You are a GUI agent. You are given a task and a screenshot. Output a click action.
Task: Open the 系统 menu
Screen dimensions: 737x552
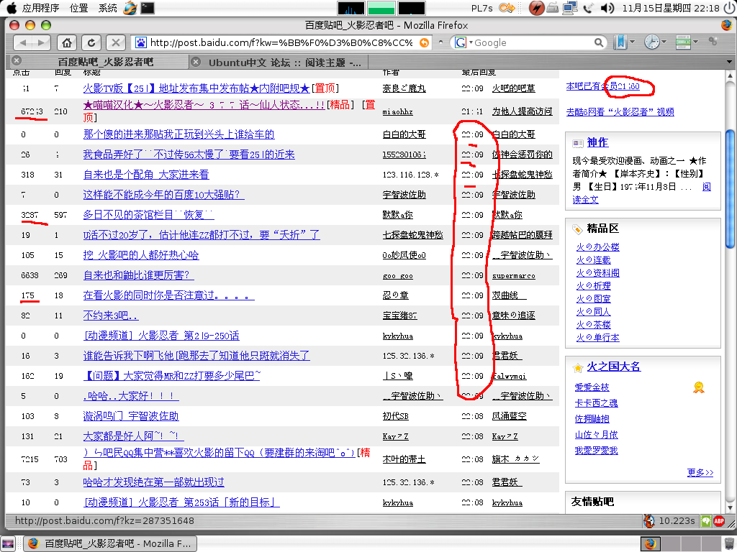[x=108, y=8]
